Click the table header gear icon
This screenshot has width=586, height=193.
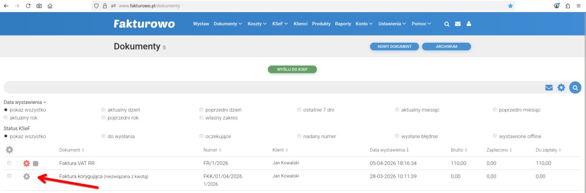pyautogui.click(x=9, y=150)
